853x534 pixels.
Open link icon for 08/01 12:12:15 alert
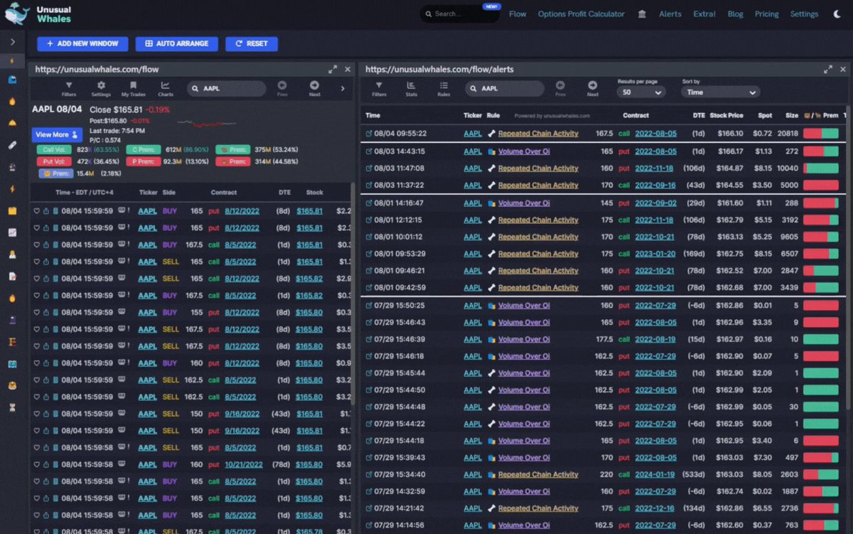click(368, 220)
